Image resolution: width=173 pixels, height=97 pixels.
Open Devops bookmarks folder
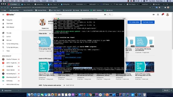(x=76, y=10)
